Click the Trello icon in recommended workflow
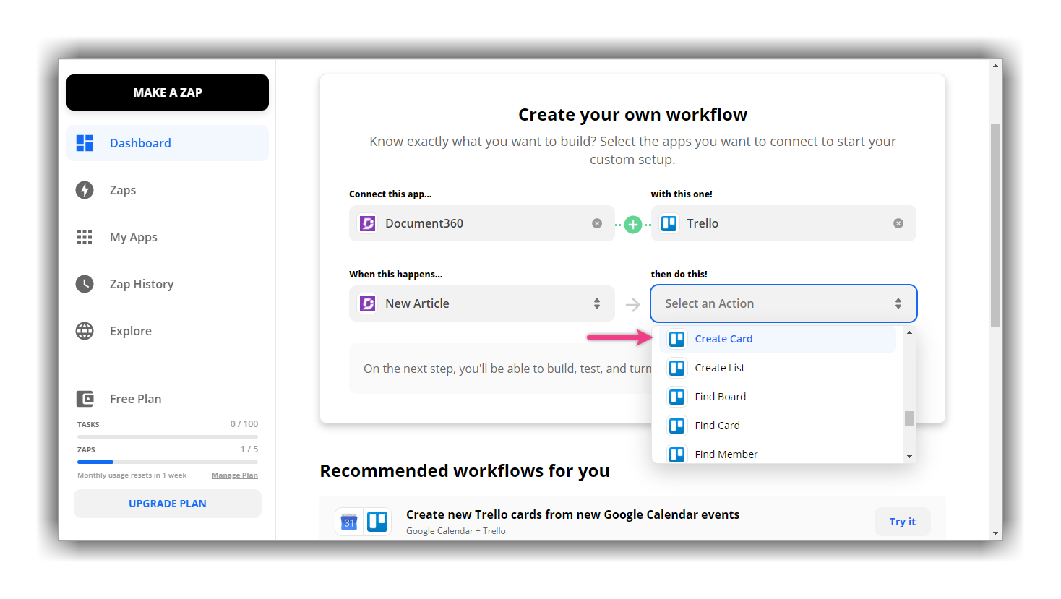The image size is (1061, 599). pos(377,522)
